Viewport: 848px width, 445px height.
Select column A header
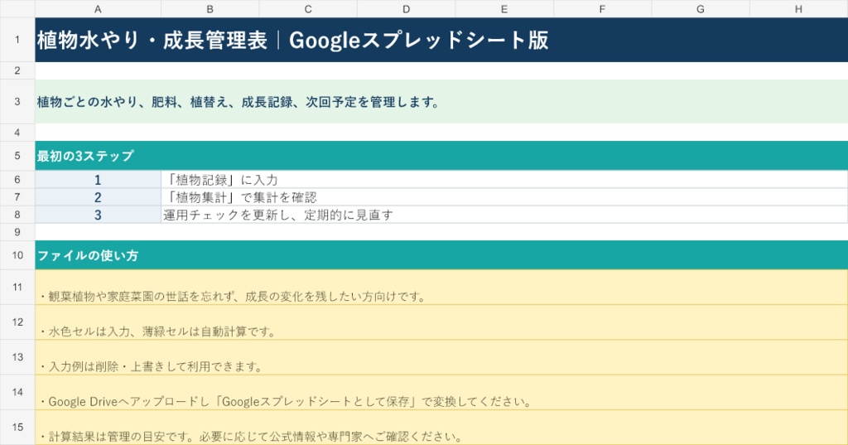(98, 8)
